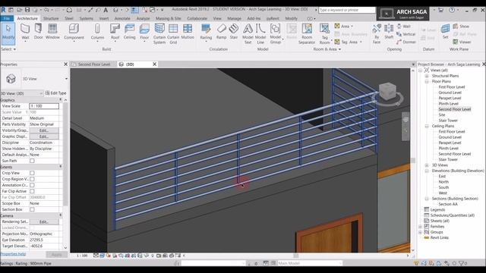
Task: Click the 3D view vertical scrollbar
Action: tap(413, 160)
